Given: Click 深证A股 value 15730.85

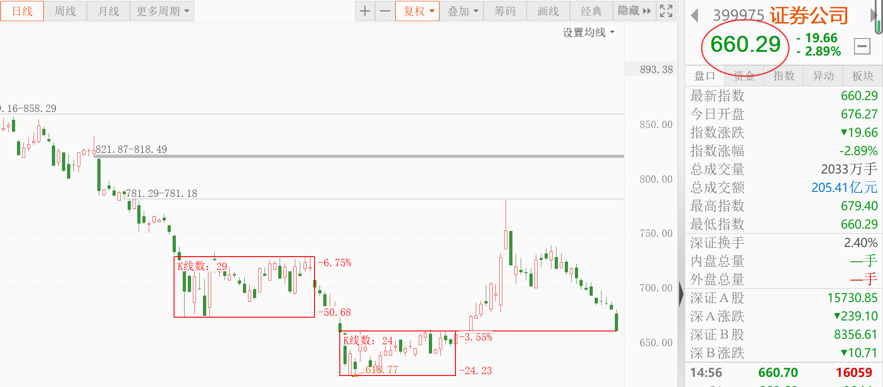Looking at the screenshot, I should tap(853, 297).
